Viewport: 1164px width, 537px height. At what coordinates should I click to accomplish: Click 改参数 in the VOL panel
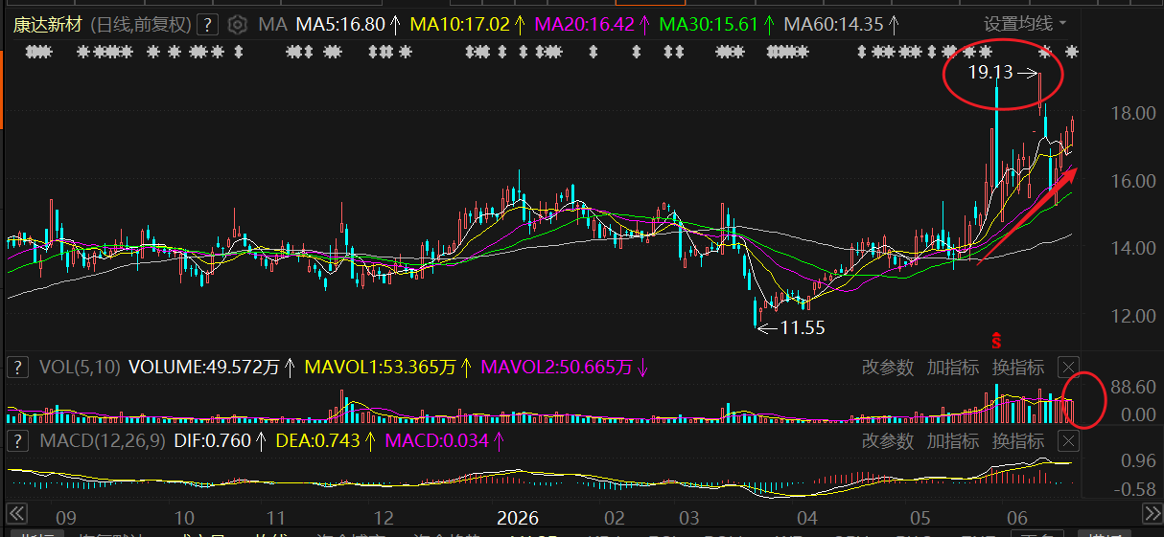pos(888,367)
